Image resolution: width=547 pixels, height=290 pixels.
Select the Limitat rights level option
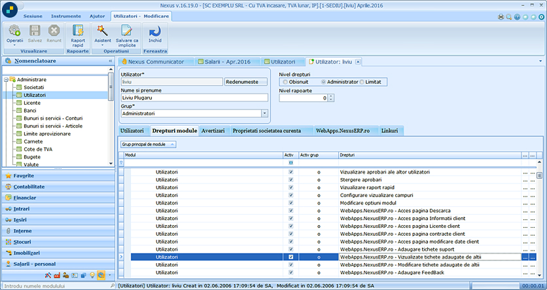[x=362, y=82]
